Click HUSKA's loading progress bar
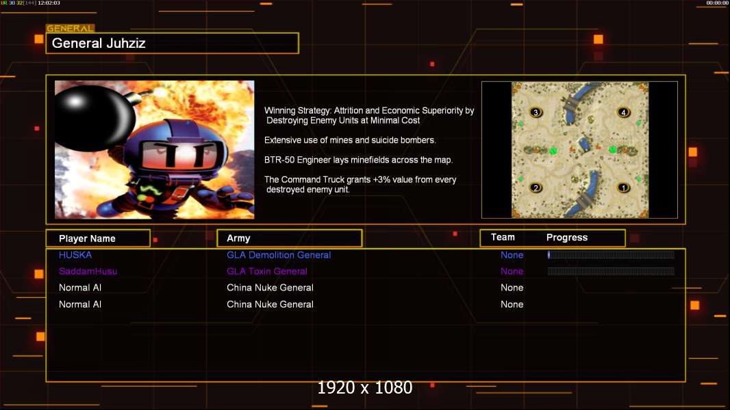The height and width of the screenshot is (410, 730). point(611,254)
